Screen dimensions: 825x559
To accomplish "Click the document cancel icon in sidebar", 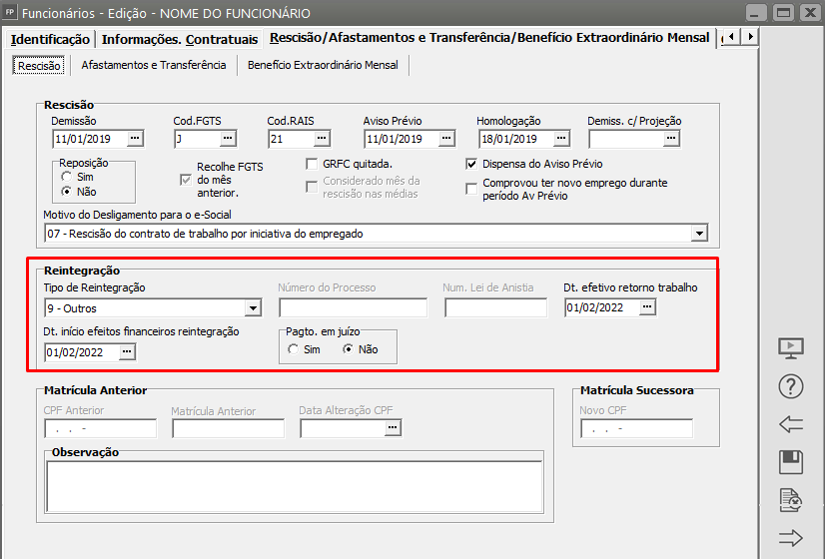I will point(790,500).
